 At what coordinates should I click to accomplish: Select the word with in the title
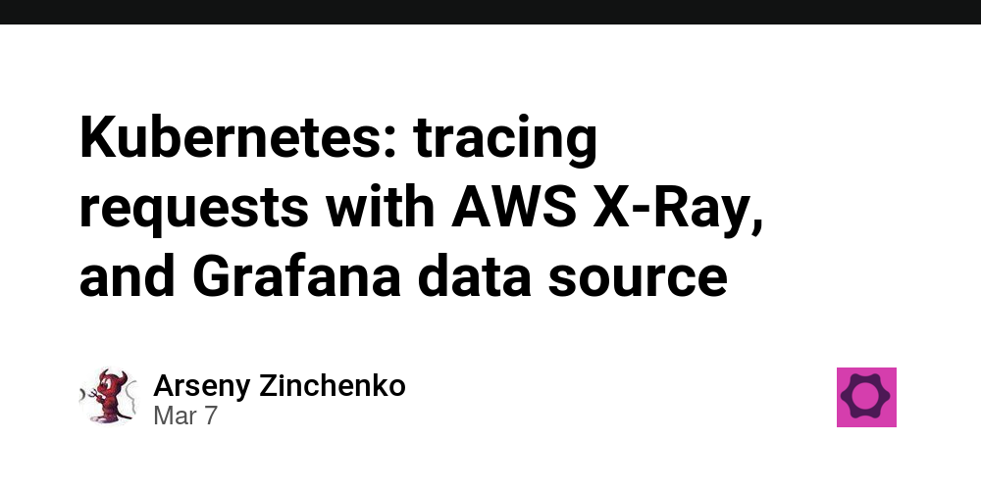pyautogui.click(x=380, y=207)
